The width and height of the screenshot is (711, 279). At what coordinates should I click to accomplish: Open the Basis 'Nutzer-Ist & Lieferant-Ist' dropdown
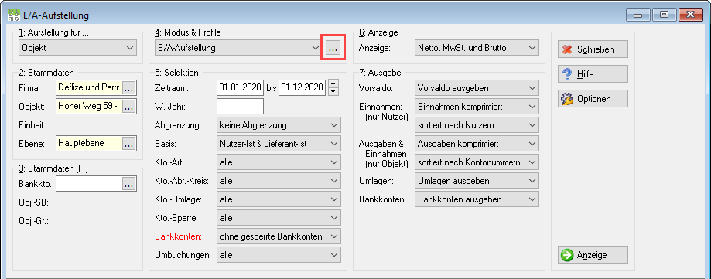click(x=279, y=144)
